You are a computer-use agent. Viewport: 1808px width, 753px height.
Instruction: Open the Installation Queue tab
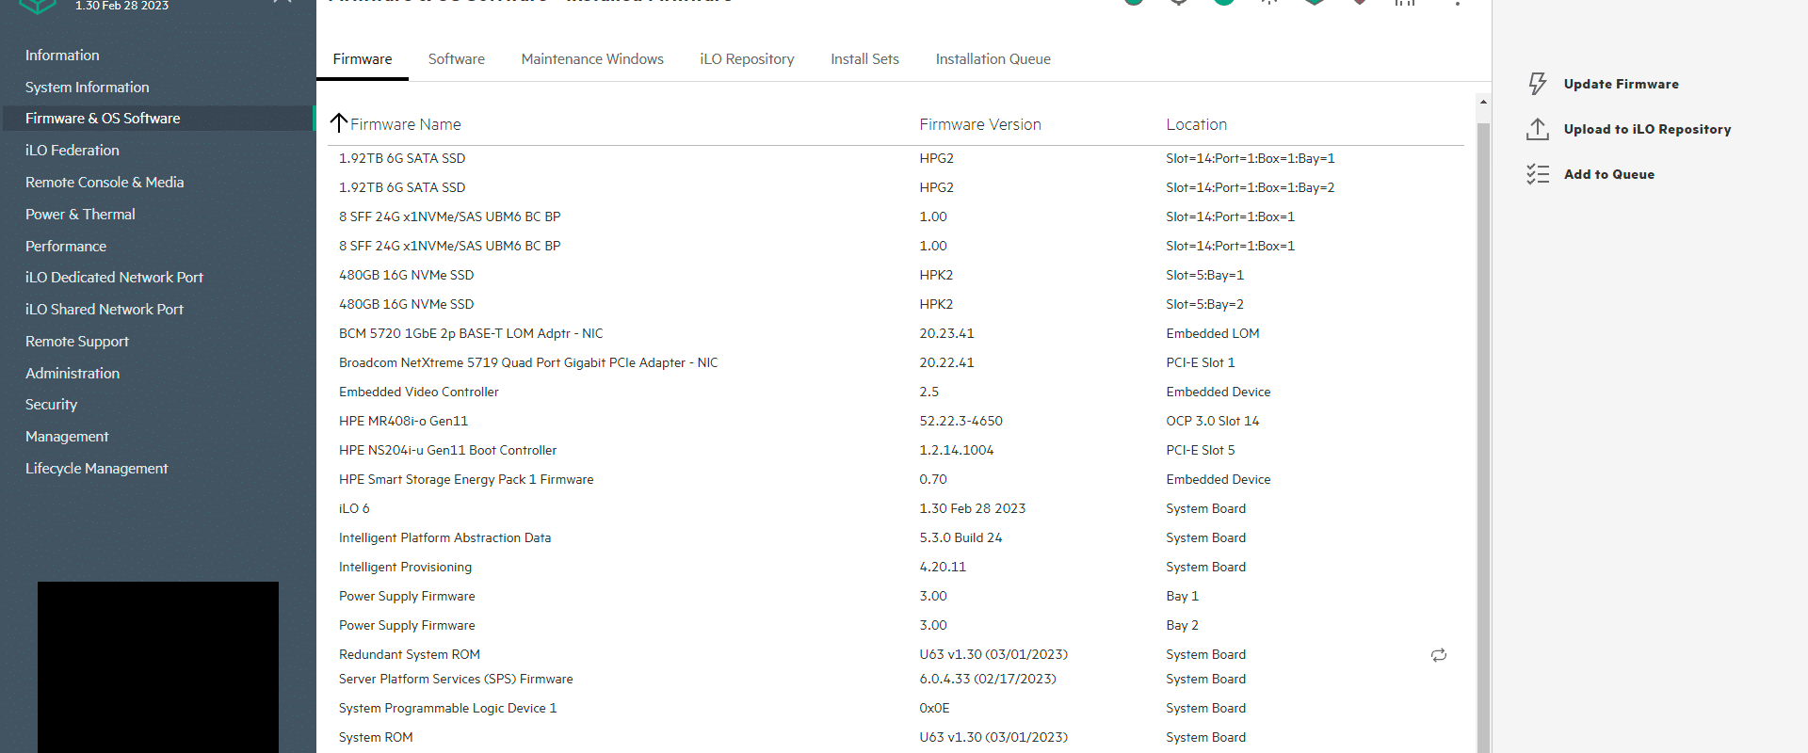point(993,59)
